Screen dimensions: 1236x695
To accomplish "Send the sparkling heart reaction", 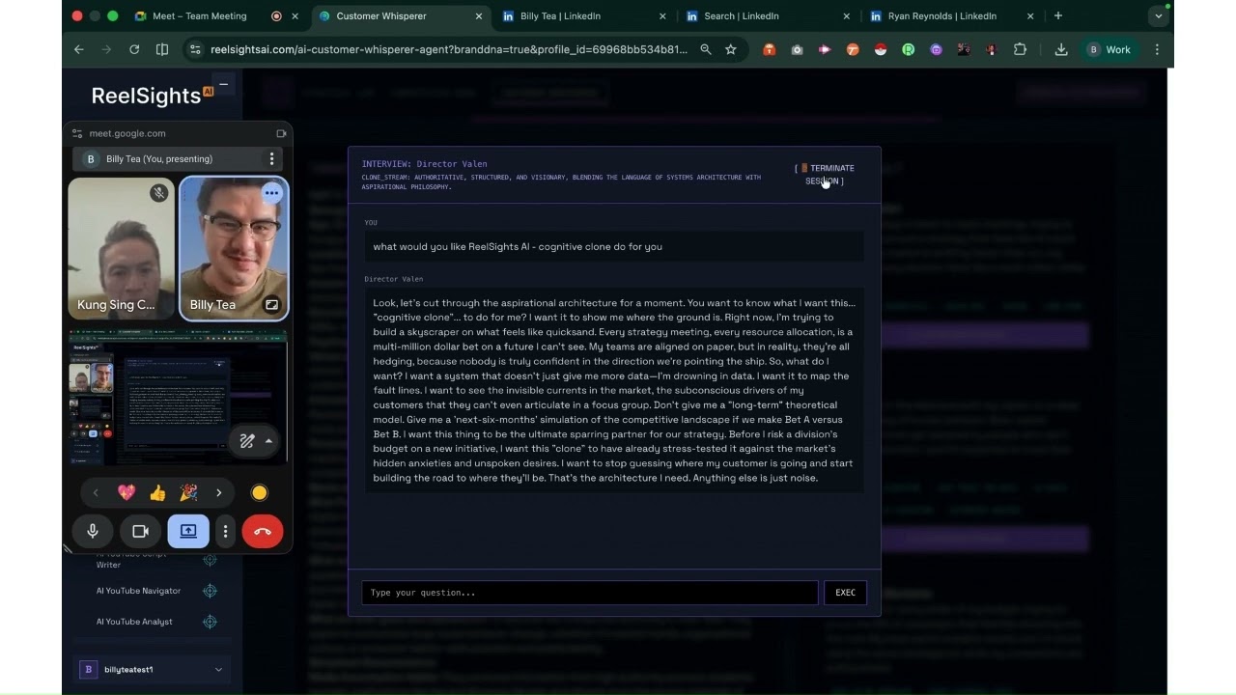I will coord(126,492).
